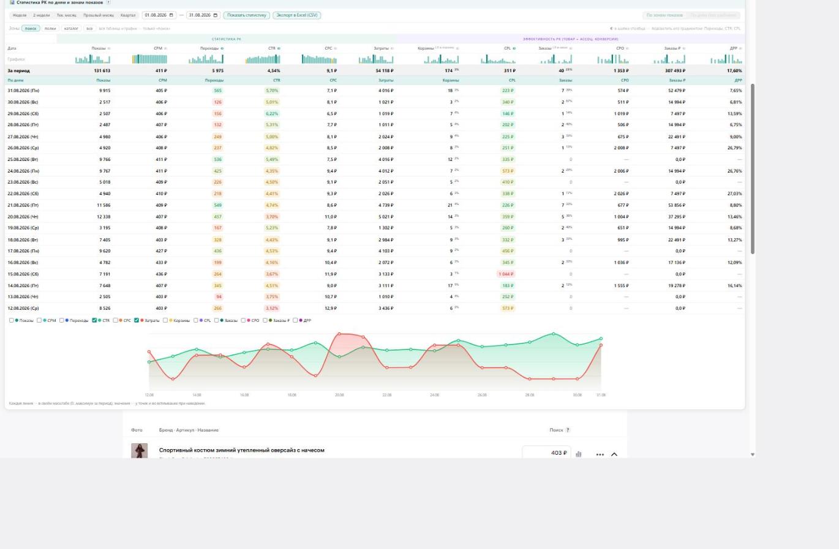Enable the Показы chart series checkbox
The image size is (839, 549).
click(12, 320)
